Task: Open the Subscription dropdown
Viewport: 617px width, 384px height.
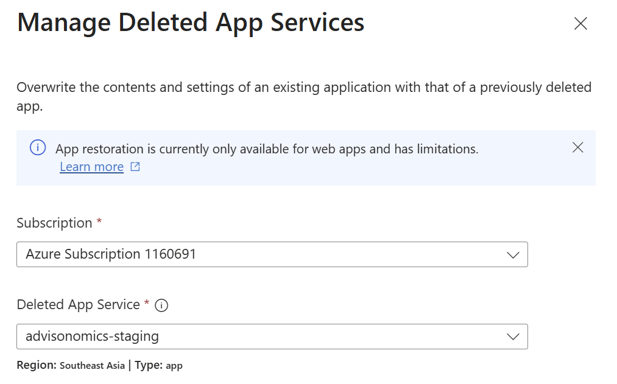Action: pos(272,254)
